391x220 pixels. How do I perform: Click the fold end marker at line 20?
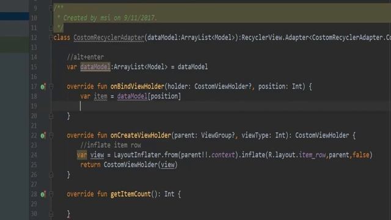[51, 116]
